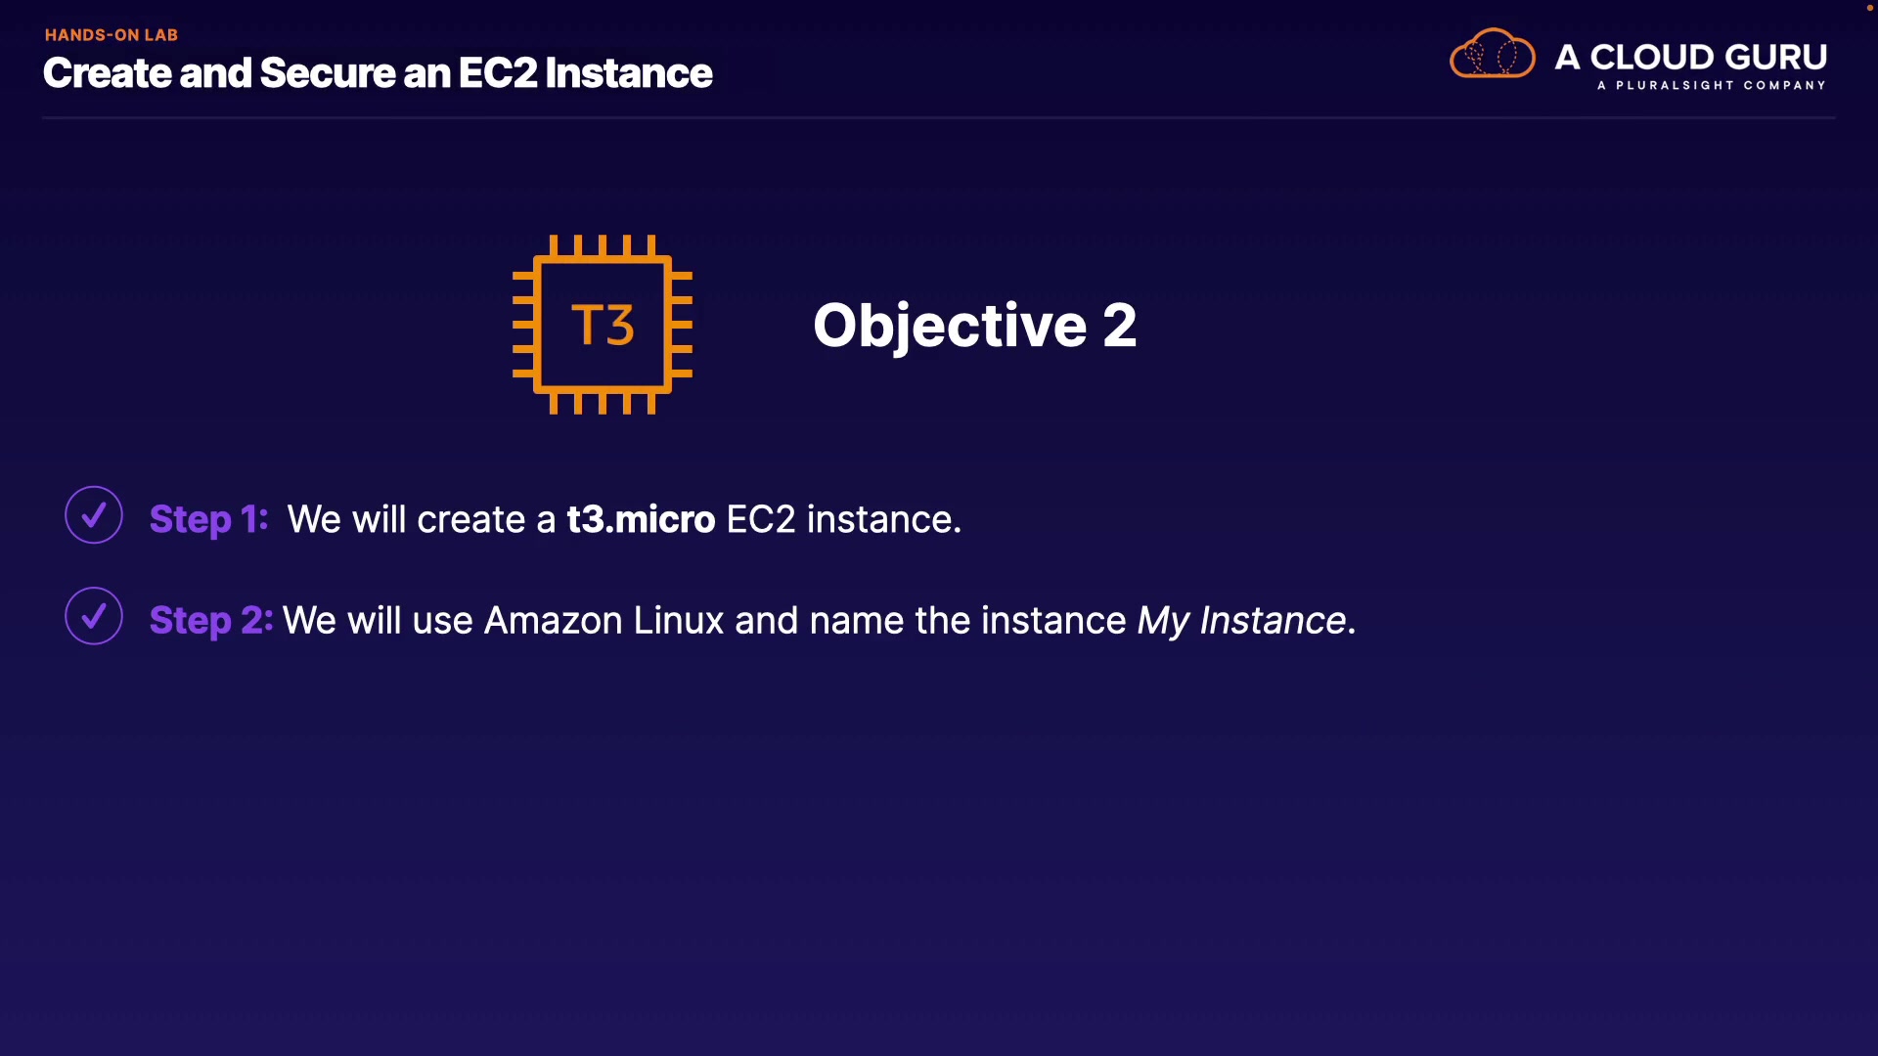Click the words name the instance
Viewport: 1878px width, 1056px height.
(x=967, y=620)
